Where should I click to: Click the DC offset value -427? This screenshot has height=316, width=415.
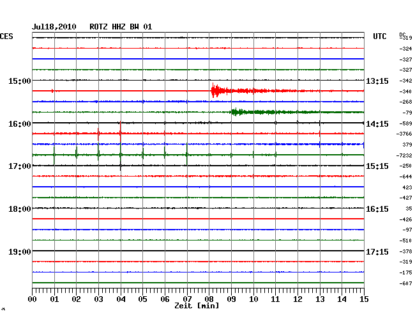click(405, 198)
